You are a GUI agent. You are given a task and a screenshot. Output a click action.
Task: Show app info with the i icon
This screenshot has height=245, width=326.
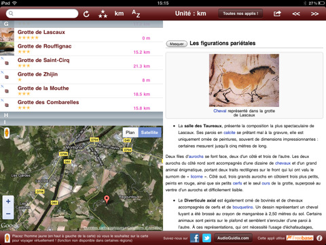coord(319,238)
